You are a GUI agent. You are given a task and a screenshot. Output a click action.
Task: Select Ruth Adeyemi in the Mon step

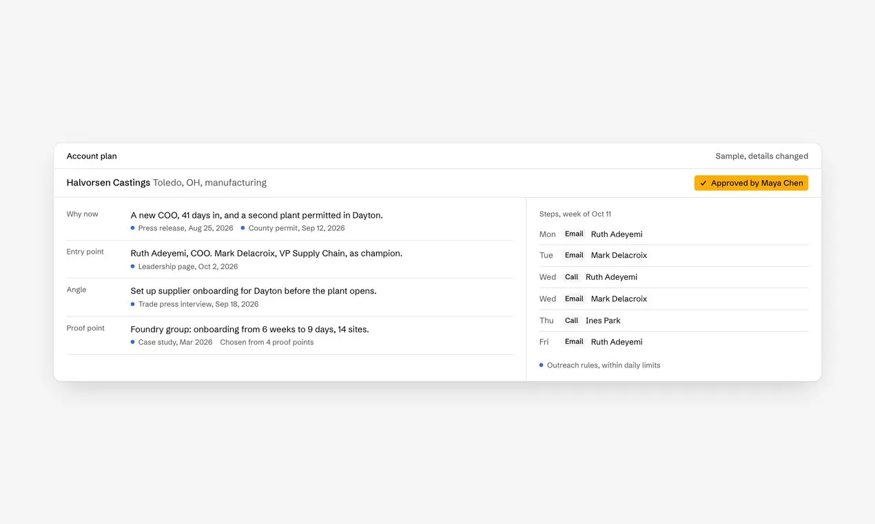coord(617,234)
